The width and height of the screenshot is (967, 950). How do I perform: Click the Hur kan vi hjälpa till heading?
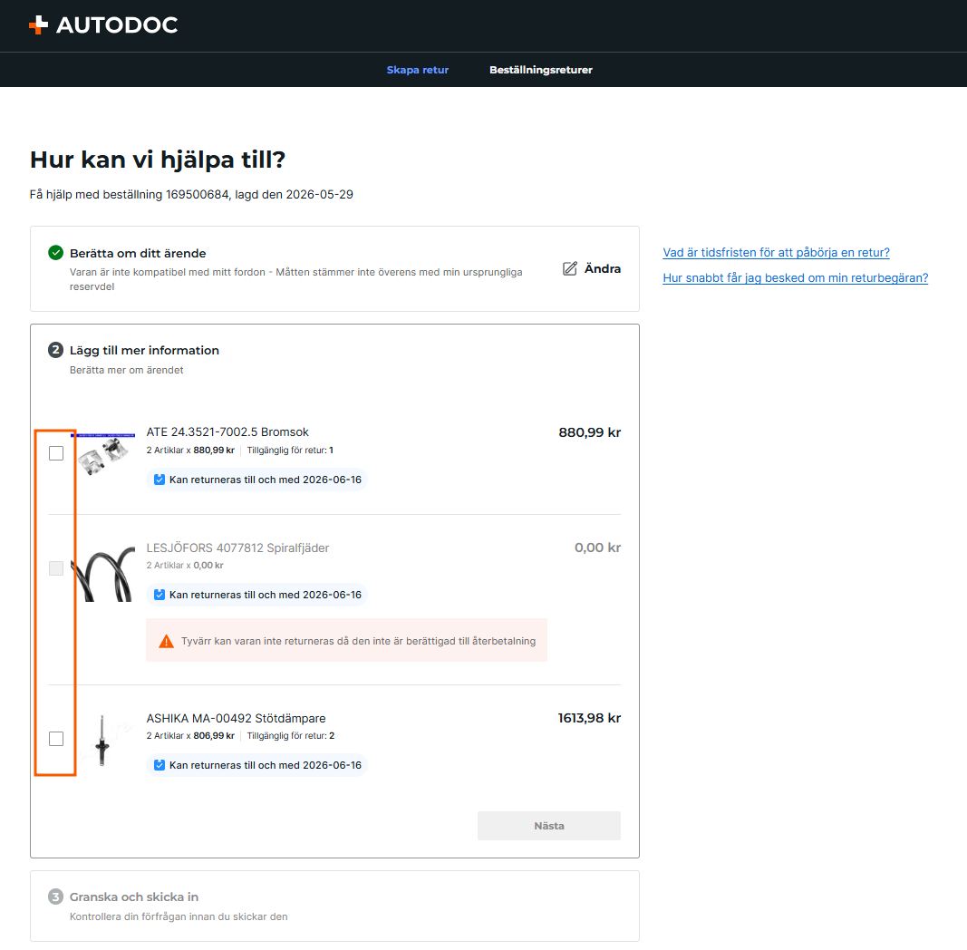158,160
